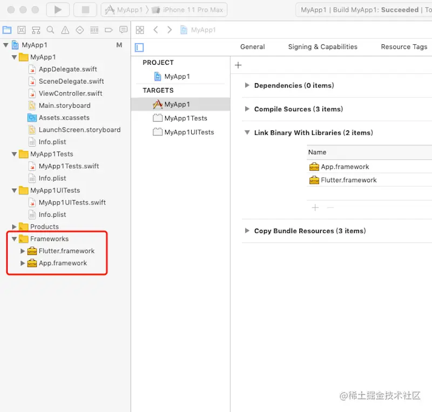Open the Project navigator folder icon

click(x=7, y=30)
